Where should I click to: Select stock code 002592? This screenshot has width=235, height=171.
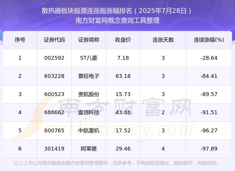pos(54,58)
